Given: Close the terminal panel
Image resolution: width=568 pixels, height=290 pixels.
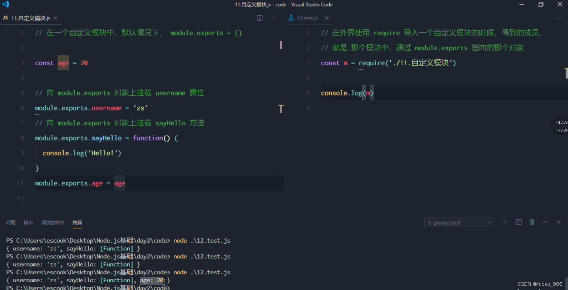Looking at the screenshot, I should (559, 222).
